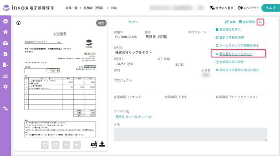The image size is (280, 156).
Task: Click the 取引先 value 株式会社サンプルテスト
Action: click(133, 53)
